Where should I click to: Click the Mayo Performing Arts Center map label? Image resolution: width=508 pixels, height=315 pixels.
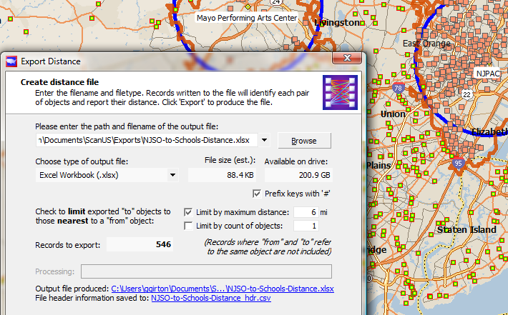(x=247, y=18)
